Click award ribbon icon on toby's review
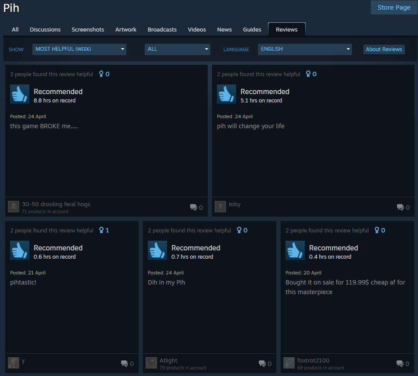The width and height of the screenshot is (418, 376). pyautogui.click(x=308, y=74)
